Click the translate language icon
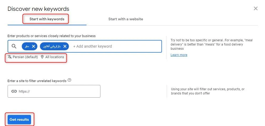 pyautogui.click(x=10, y=57)
